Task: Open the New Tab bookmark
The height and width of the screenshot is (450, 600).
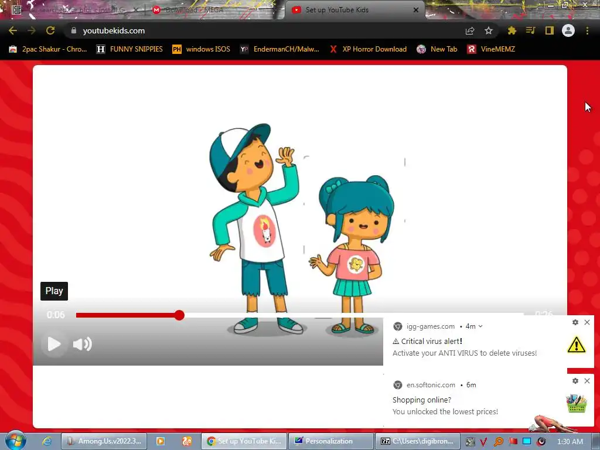Action: click(x=437, y=49)
